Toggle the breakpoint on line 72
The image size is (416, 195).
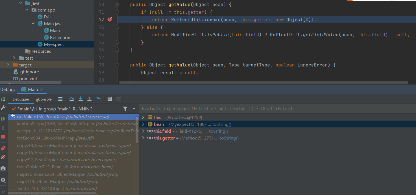(x=110, y=19)
